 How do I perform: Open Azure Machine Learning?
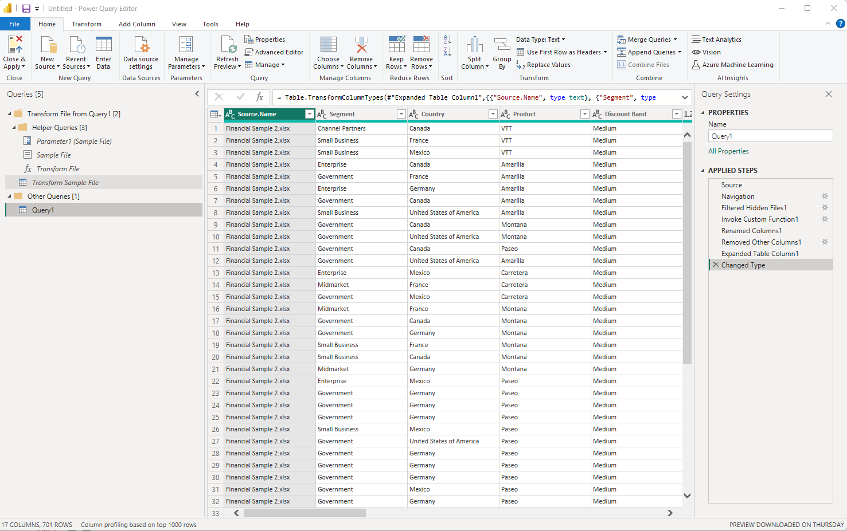click(732, 65)
